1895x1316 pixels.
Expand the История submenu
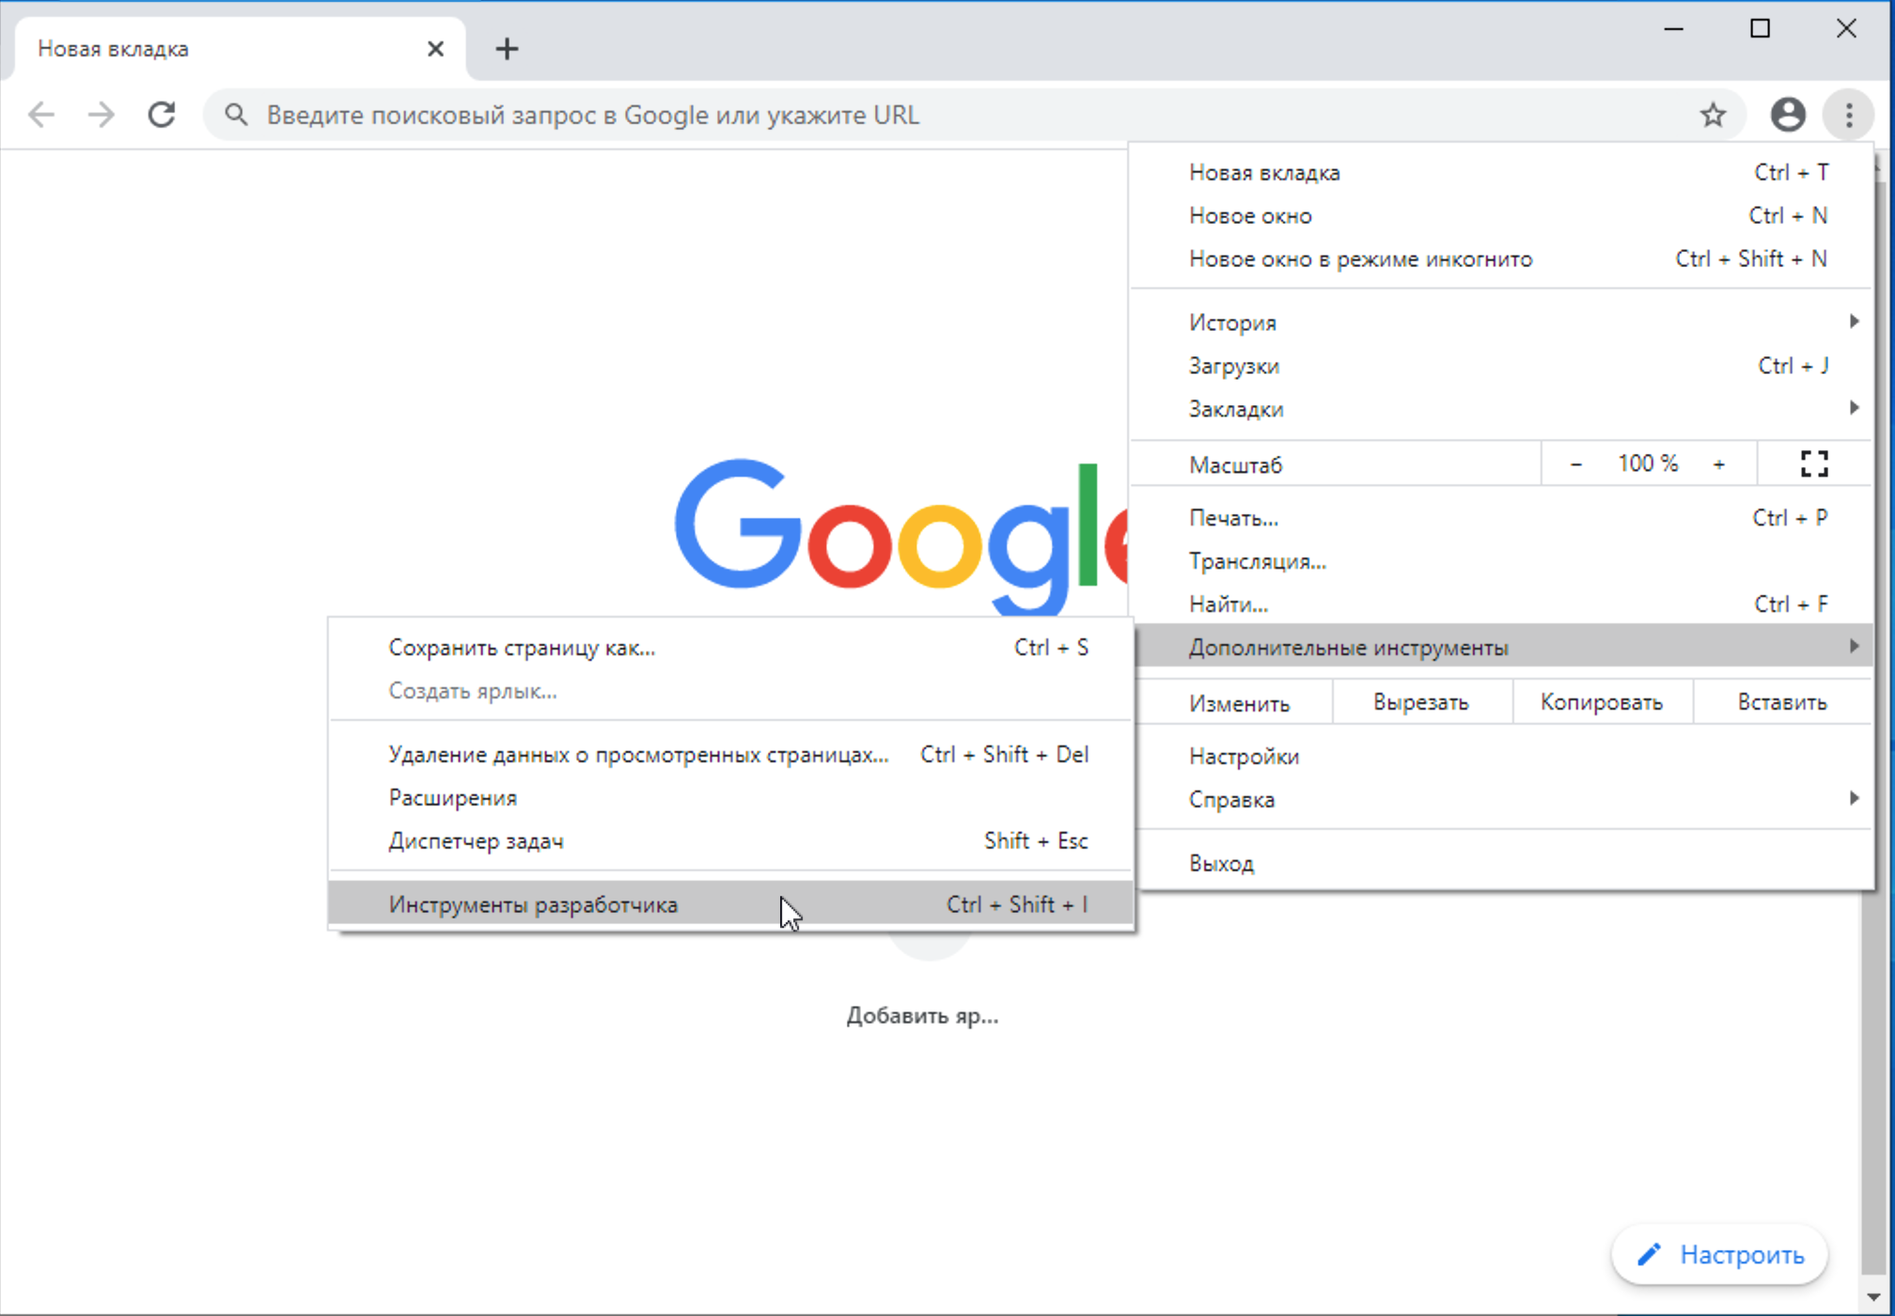pyautogui.click(x=1502, y=323)
